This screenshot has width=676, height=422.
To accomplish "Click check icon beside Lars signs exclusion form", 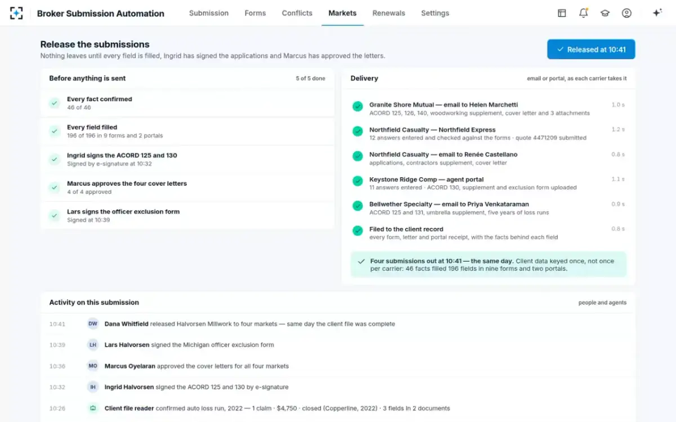I will pyautogui.click(x=55, y=216).
